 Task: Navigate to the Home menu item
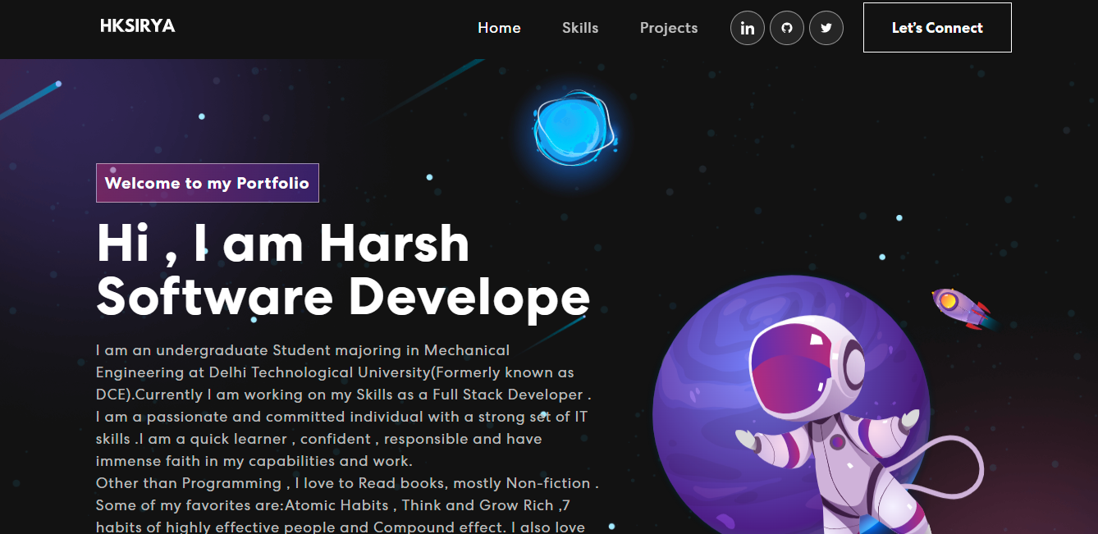click(x=499, y=27)
